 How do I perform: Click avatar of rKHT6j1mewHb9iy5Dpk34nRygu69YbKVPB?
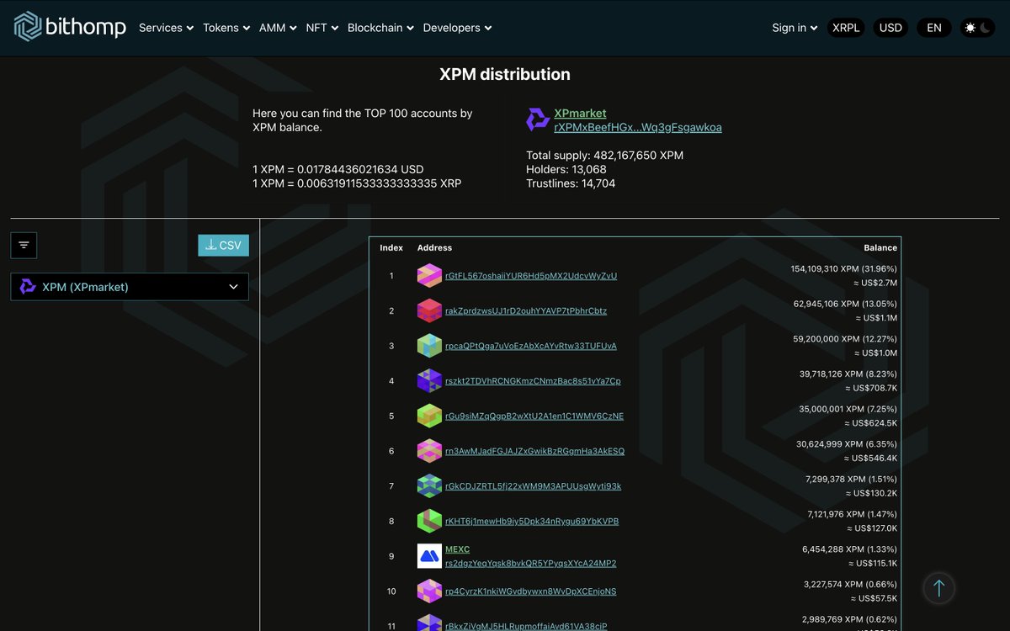point(429,521)
